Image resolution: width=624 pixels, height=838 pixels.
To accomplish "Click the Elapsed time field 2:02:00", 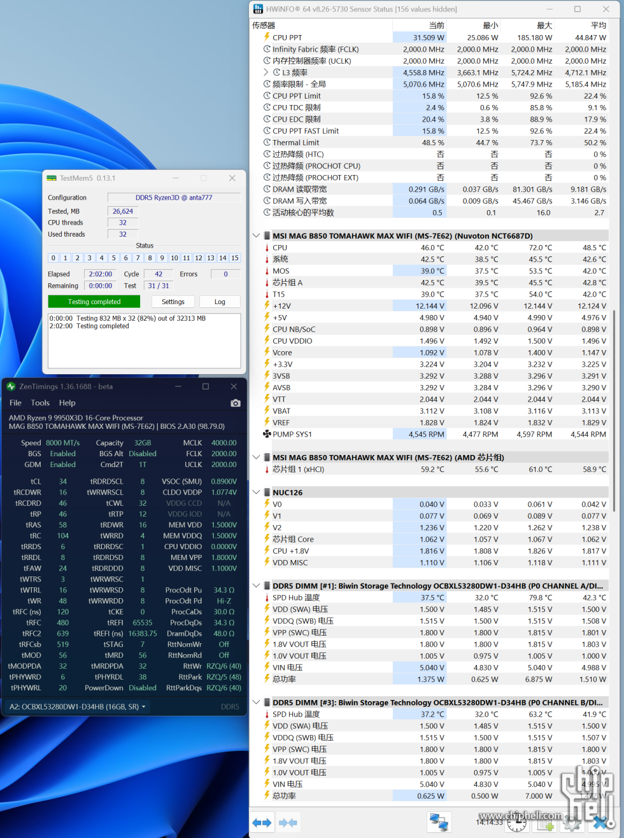I will coord(101,274).
